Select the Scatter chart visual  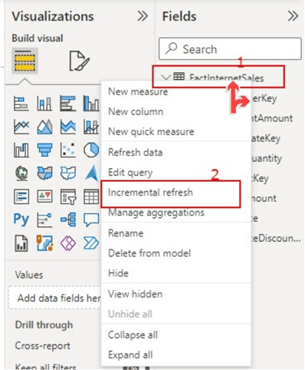tap(68, 150)
